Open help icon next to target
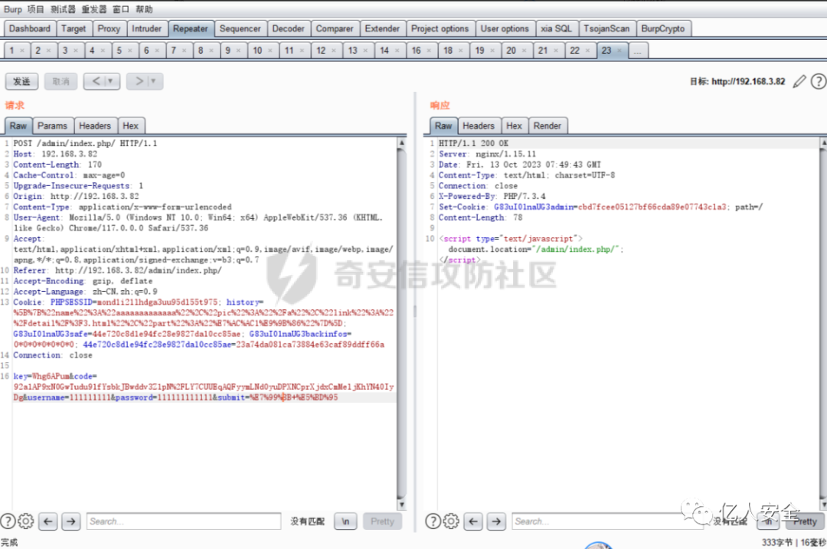The width and height of the screenshot is (827, 549). click(819, 81)
